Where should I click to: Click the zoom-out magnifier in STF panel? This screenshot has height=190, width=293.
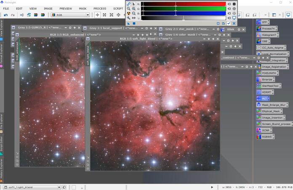133,13
